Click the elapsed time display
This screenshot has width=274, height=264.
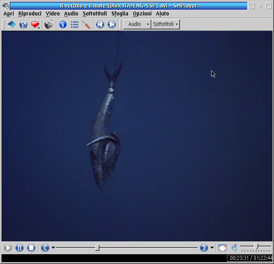click(x=238, y=258)
